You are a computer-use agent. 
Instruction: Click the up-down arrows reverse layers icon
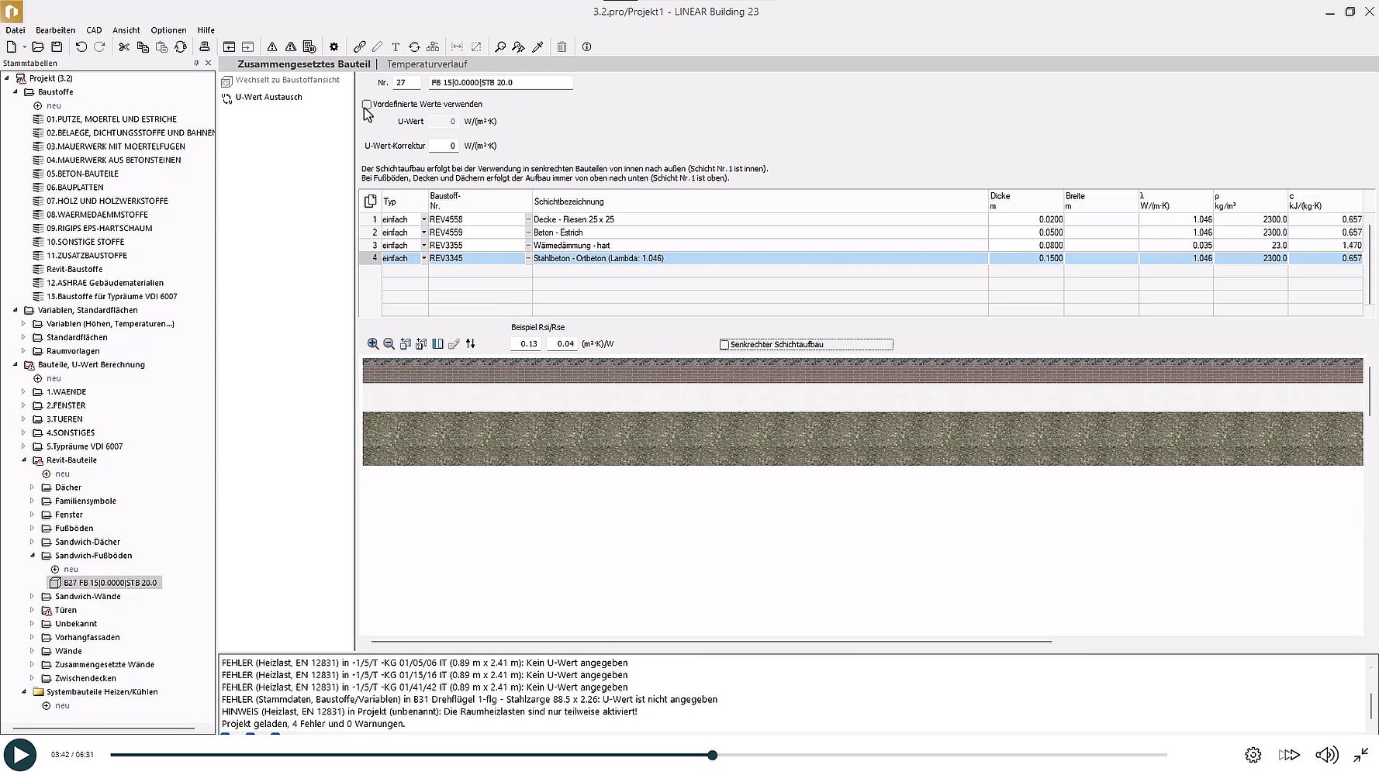tap(471, 344)
